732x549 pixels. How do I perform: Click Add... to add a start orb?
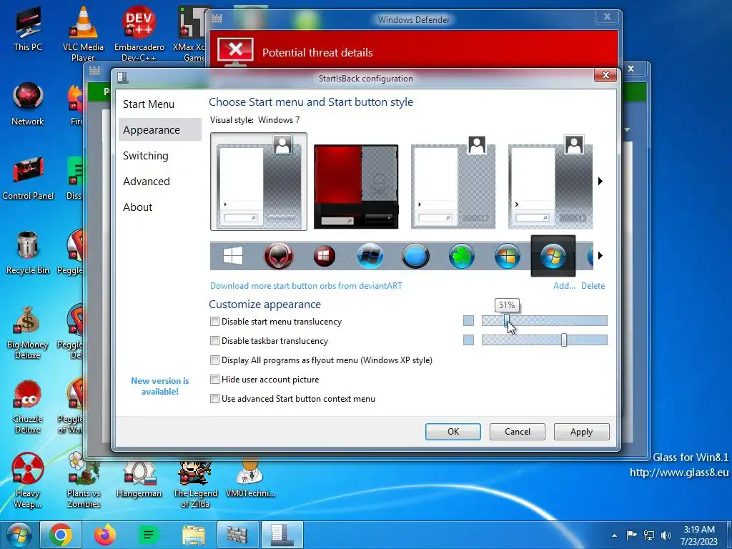(564, 286)
